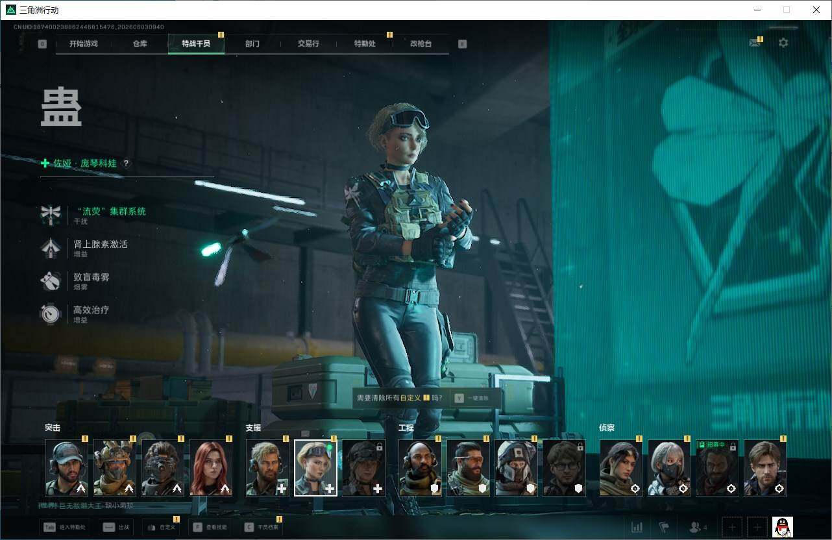
Task: Select the 工程 operator with orange glasses
Action: point(469,468)
